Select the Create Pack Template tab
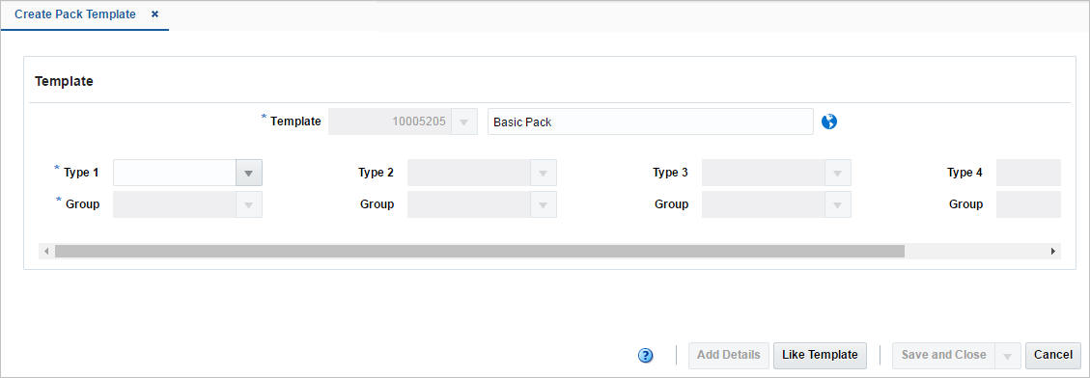1090x378 pixels. [75, 14]
